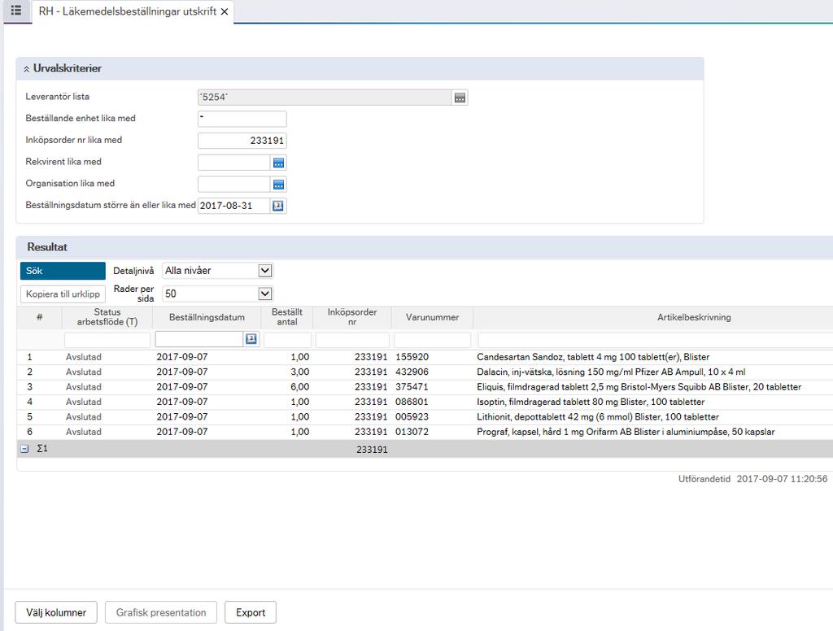Open the Organisation lookup icon
The width and height of the screenshot is (833, 631).
pyautogui.click(x=278, y=185)
